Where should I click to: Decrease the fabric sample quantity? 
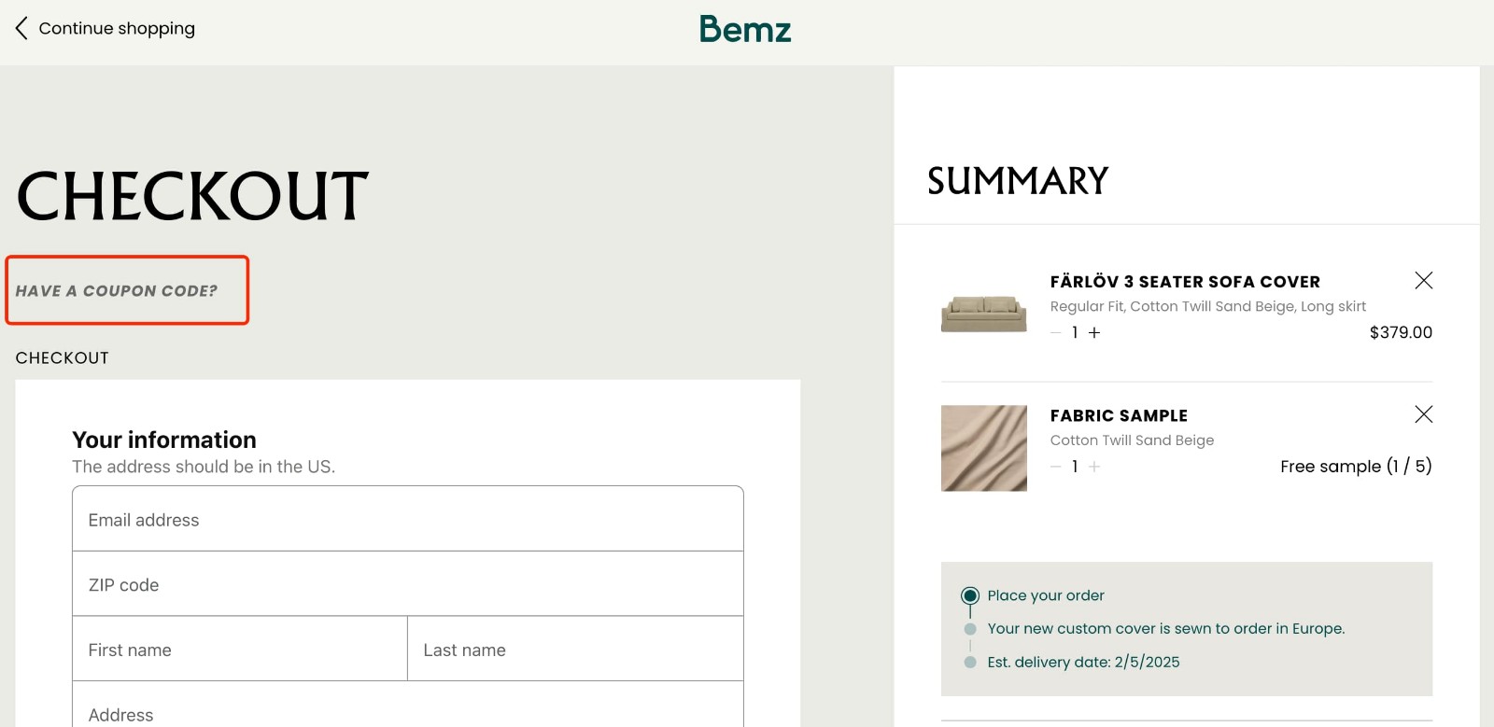pos(1055,467)
